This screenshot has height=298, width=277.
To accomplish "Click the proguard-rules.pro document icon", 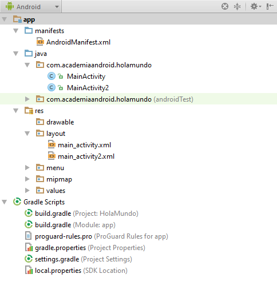I will (x=28, y=236).
